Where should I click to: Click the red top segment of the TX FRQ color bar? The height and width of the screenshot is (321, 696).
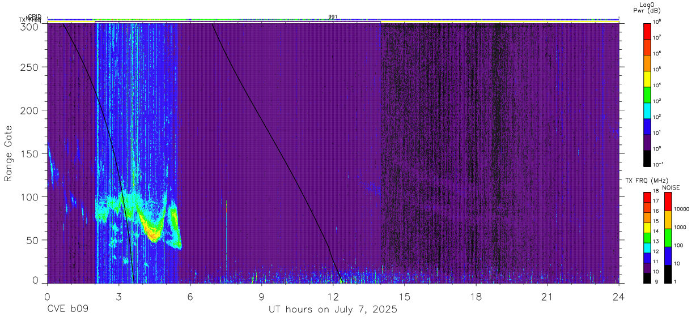pyautogui.click(x=647, y=197)
